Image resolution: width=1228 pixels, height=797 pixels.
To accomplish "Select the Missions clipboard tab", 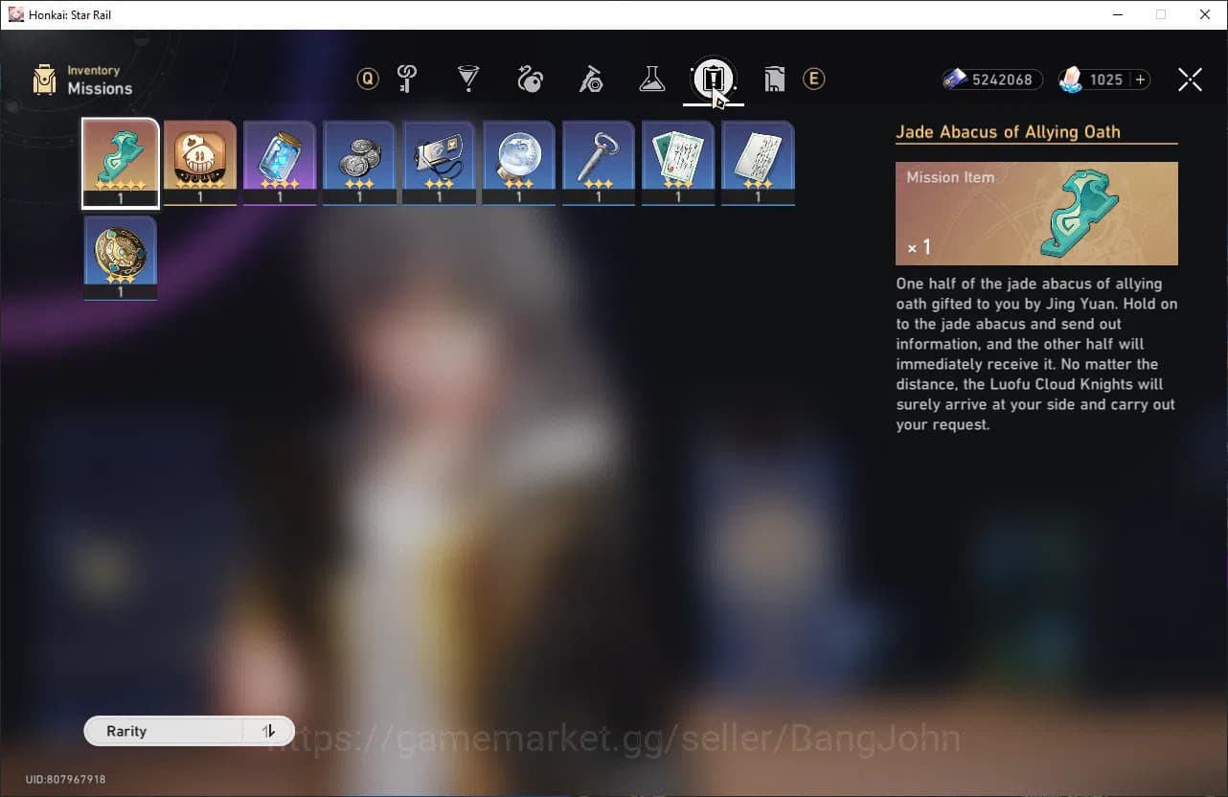I will [713, 79].
